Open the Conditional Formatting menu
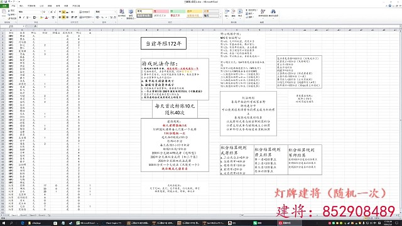 pos(122,13)
